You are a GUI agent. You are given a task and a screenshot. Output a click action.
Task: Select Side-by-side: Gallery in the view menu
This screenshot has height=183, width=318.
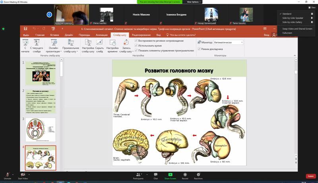[x=292, y=22]
